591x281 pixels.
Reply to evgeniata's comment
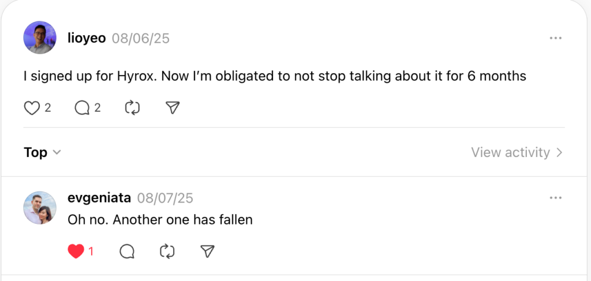pyautogui.click(x=127, y=251)
